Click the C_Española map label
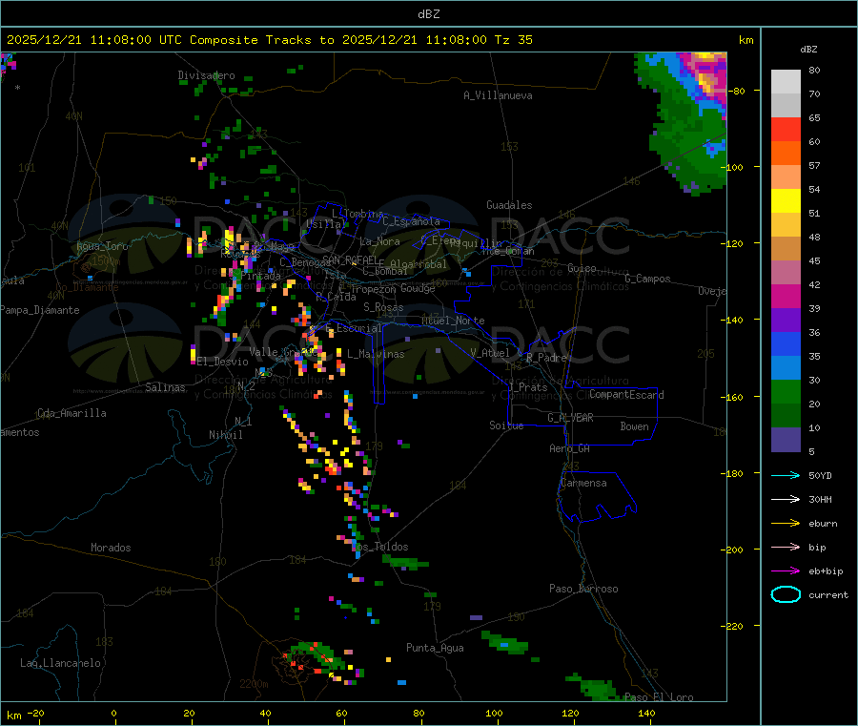The width and height of the screenshot is (858, 726). click(x=411, y=221)
